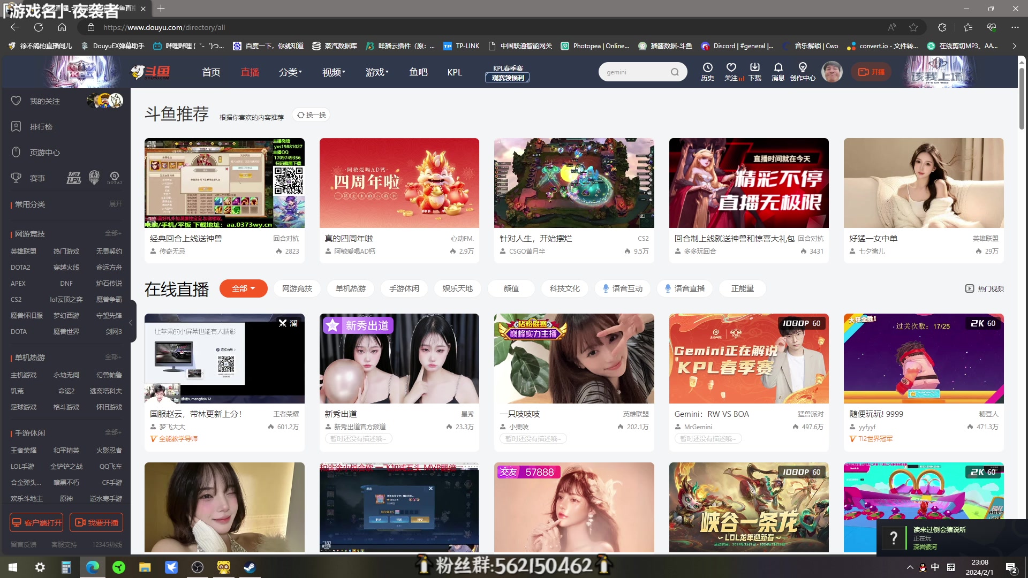The image size is (1028, 578).
Task: Open Calculator in the taskbar
Action: [x=66, y=567]
